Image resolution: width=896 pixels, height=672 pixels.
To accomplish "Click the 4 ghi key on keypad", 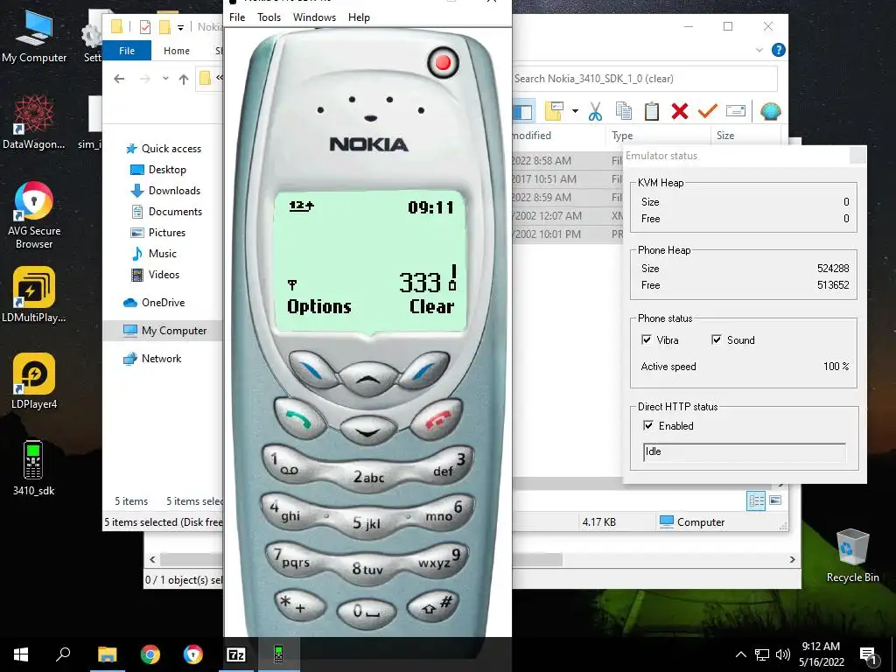I will pos(286,510).
